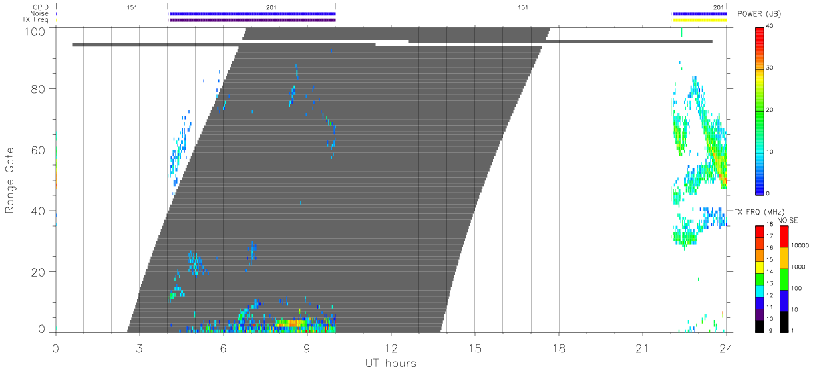Click the 40 label on POWER colorbar

(770, 27)
